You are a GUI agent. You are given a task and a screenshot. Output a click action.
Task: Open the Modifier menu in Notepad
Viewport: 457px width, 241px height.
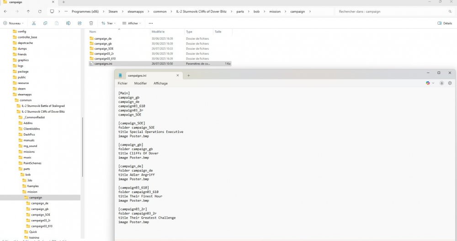point(140,84)
